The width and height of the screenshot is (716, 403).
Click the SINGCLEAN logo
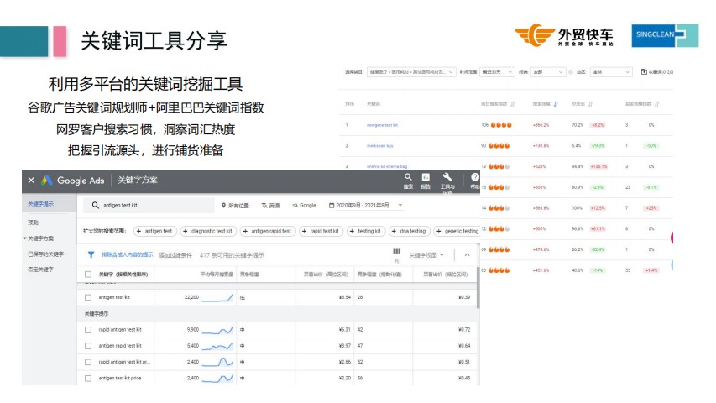(665, 35)
